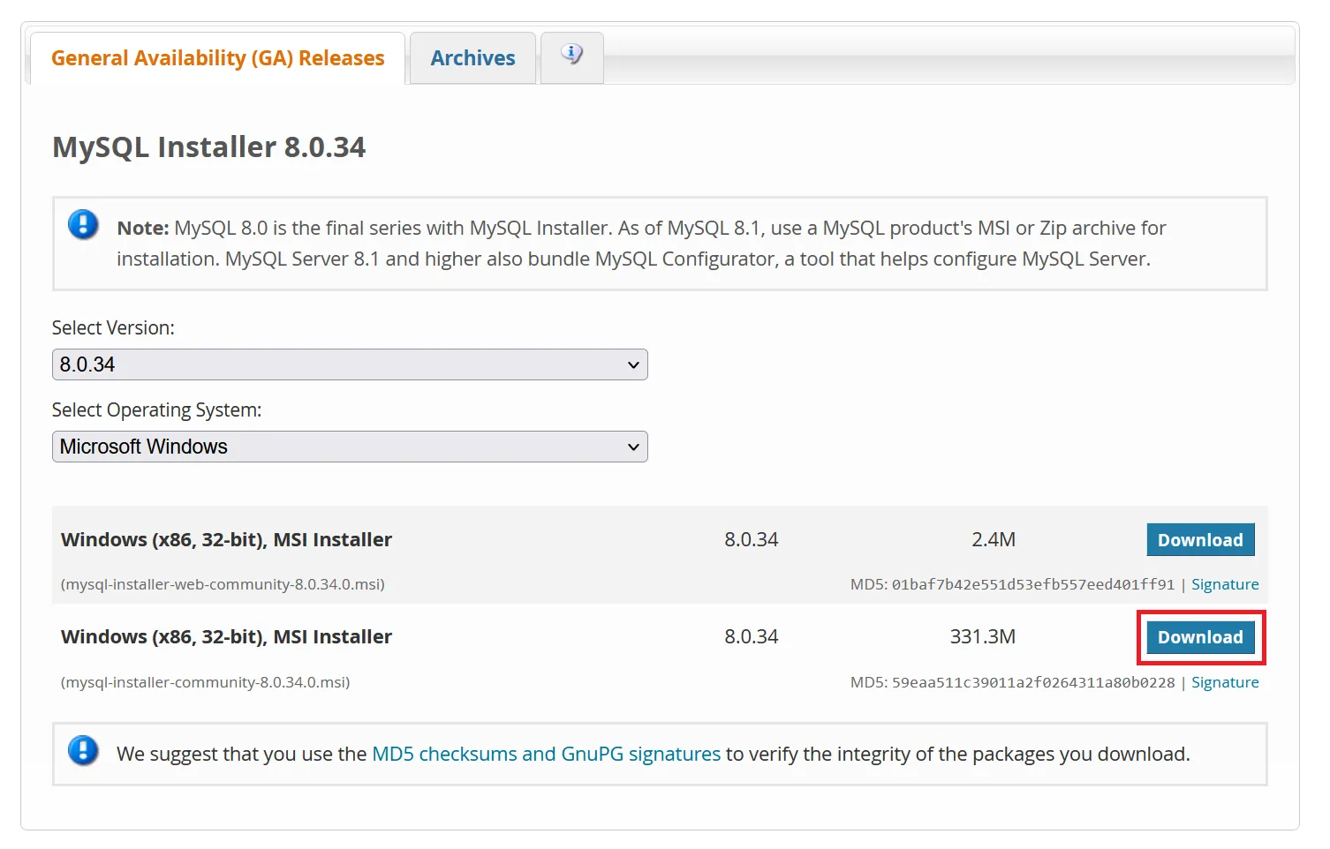Image resolution: width=1330 pixels, height=849 pixels.
Task: Expand the Microsoft Windows operating system dropdown
Action: pos(350,447)
